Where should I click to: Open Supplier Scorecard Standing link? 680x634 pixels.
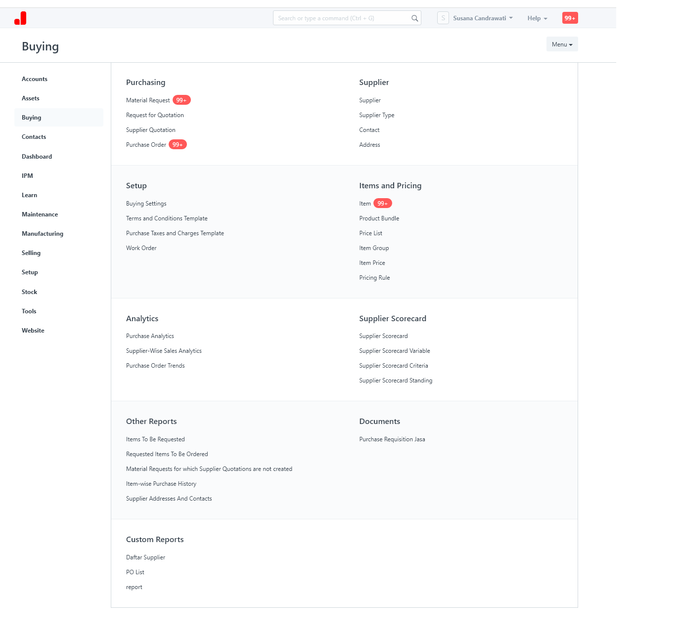(396, 380)
